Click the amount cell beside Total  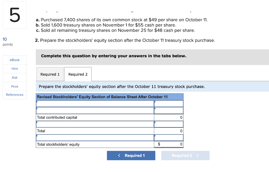[x=168, y=131]
